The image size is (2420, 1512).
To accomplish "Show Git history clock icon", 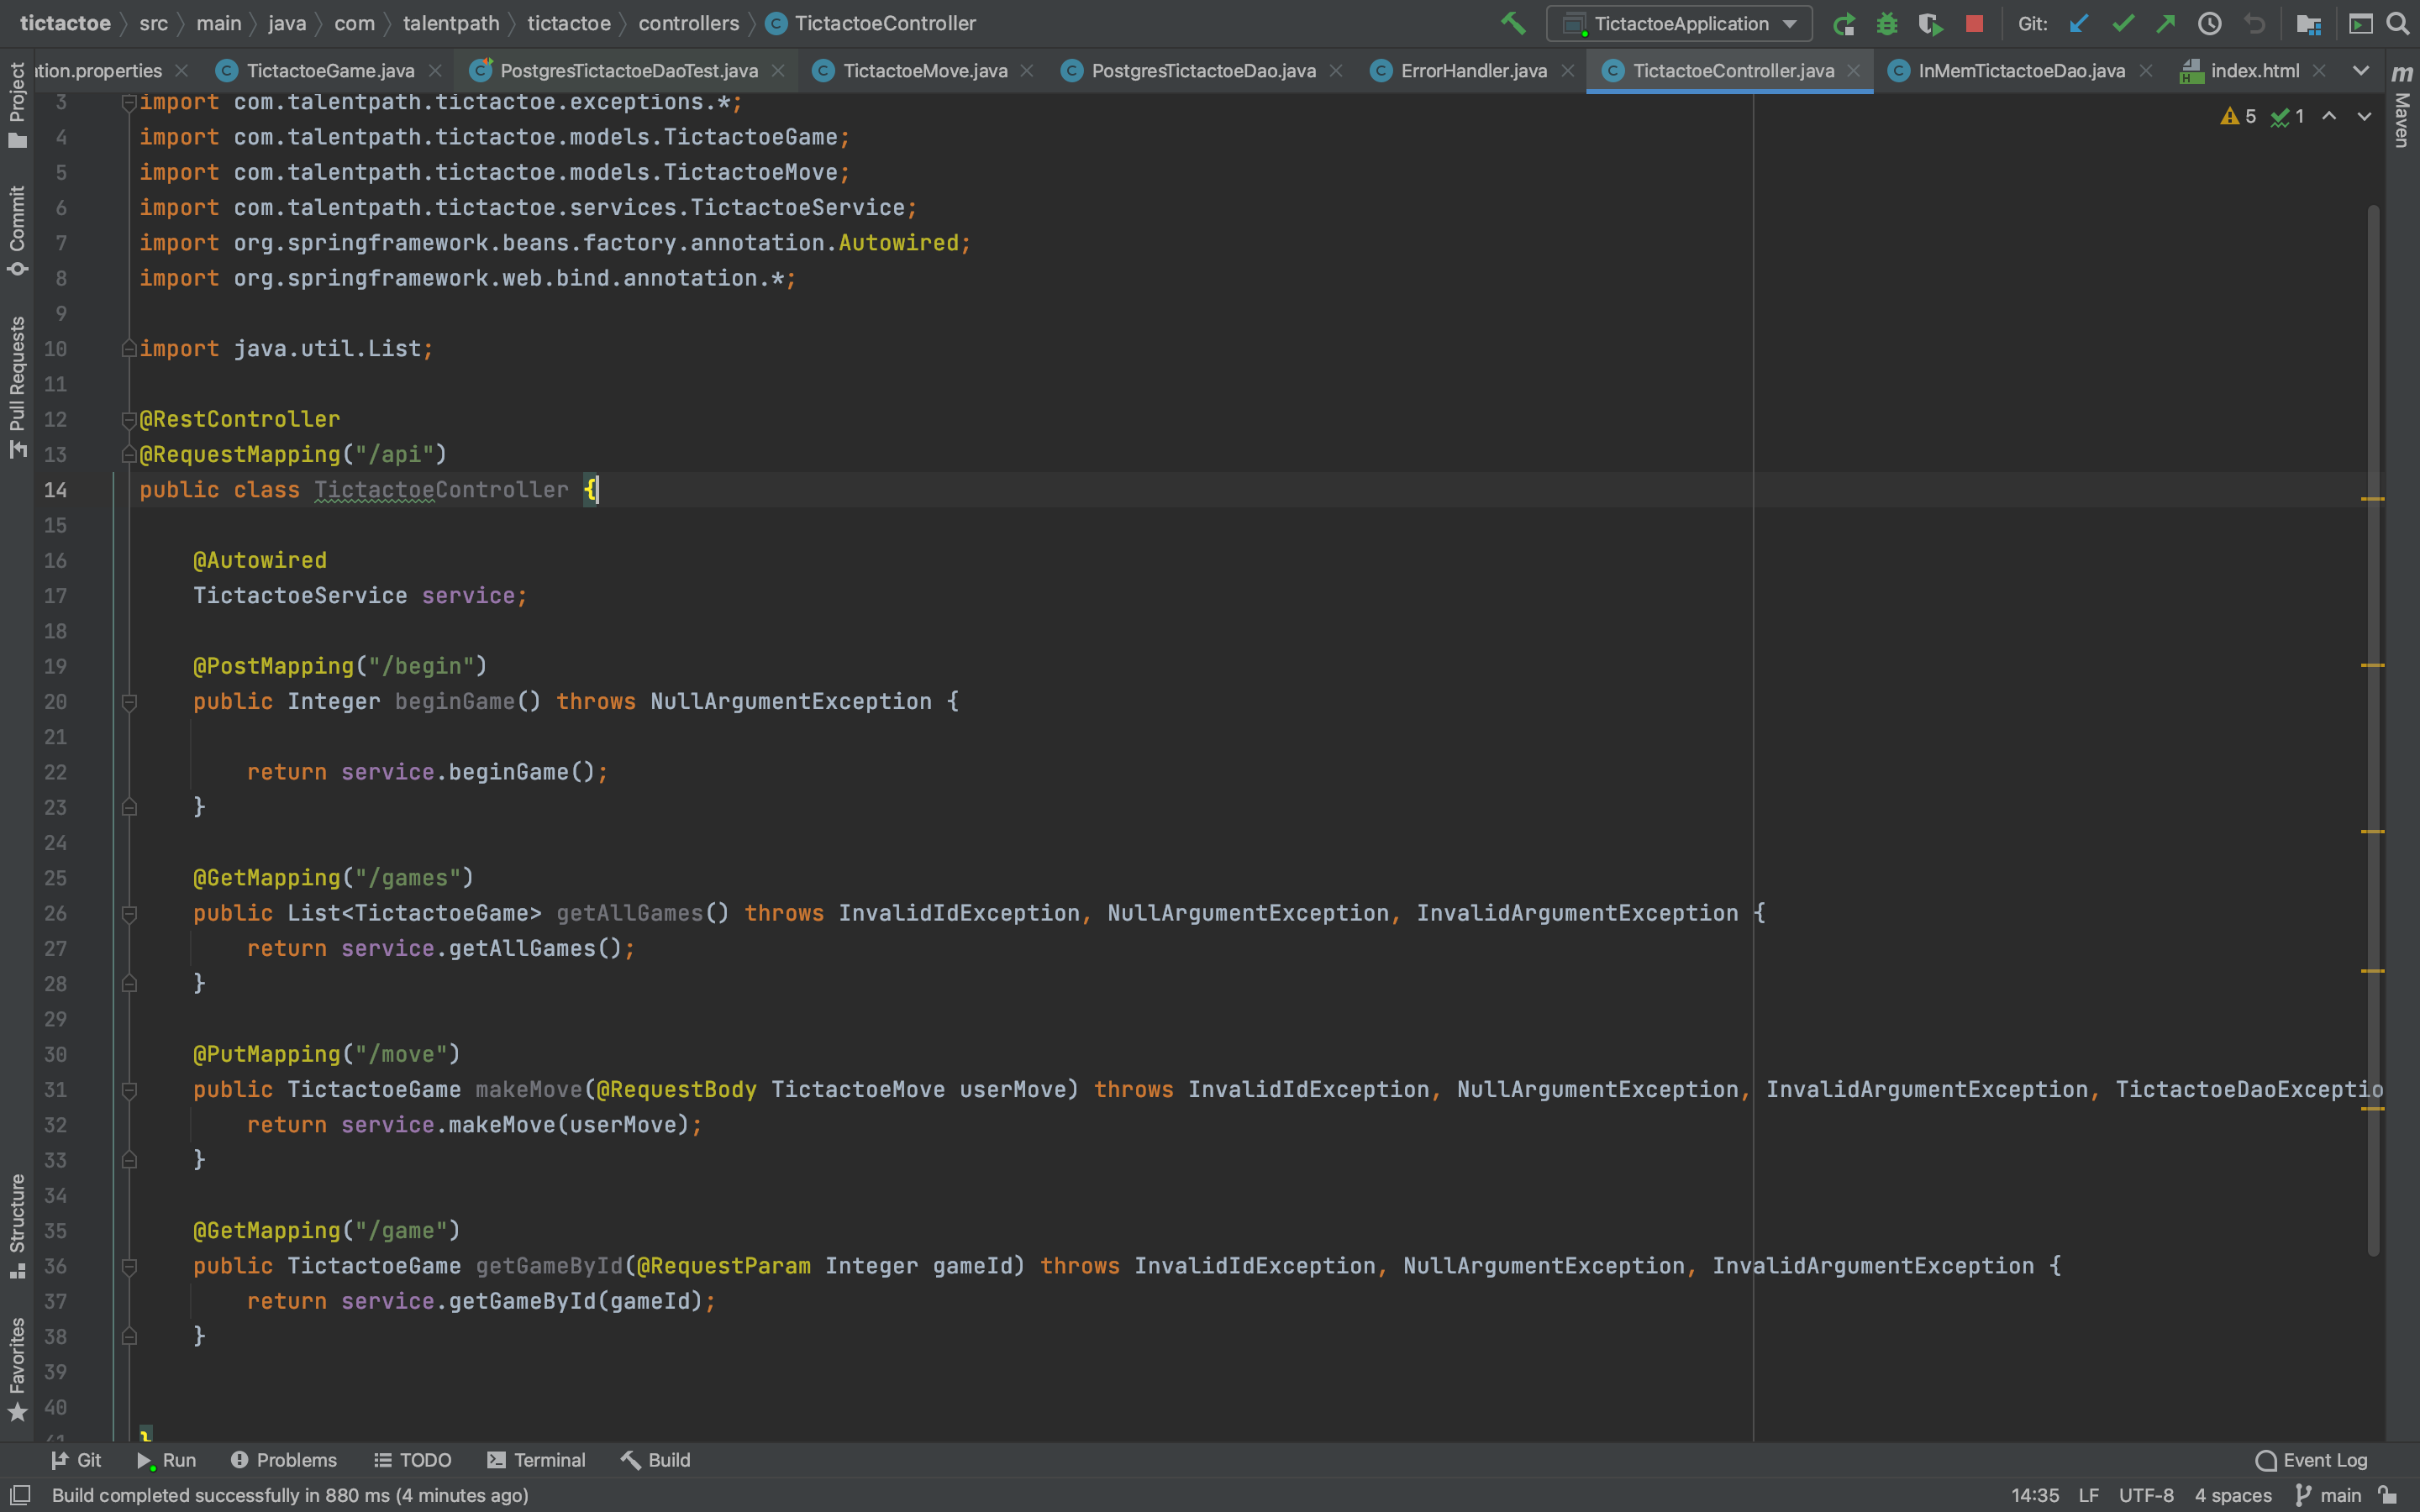I will pos(2210,23).
